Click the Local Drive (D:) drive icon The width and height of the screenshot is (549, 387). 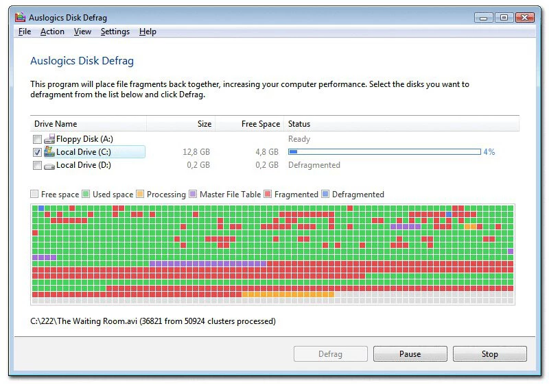pos(49,165)
